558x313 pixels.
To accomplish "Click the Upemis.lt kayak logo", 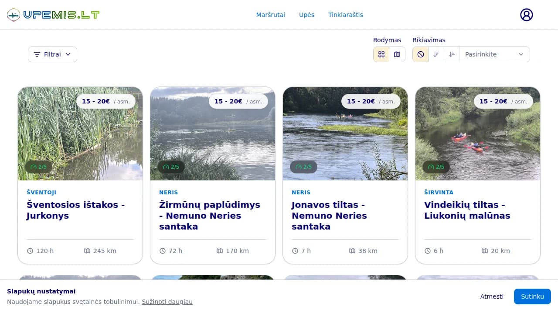I will tap(53, 14).
